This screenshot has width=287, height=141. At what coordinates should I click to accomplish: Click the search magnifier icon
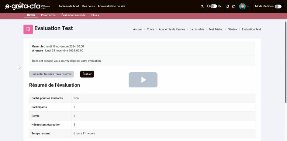pos(202,6)
